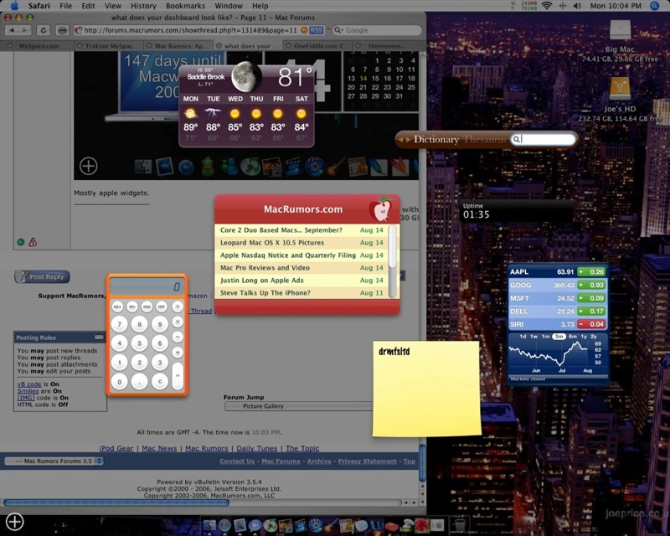Open iMovie clapperboard icon in Dock
670x536 pixels.
[301, 525]
